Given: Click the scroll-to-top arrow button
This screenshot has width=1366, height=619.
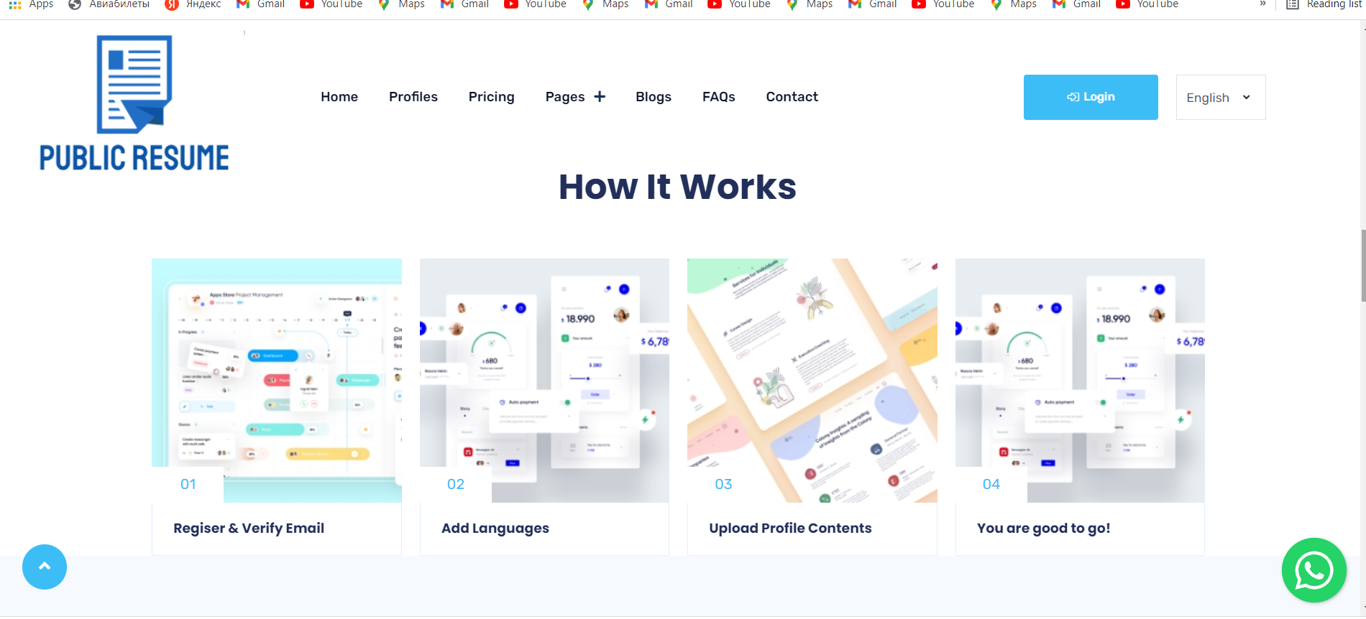Looking at the screenshot, I should click(x=45, y=567).
